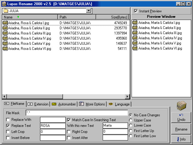Click the green sort arrow in Name column
193x145 pixels.
(18, 17)
